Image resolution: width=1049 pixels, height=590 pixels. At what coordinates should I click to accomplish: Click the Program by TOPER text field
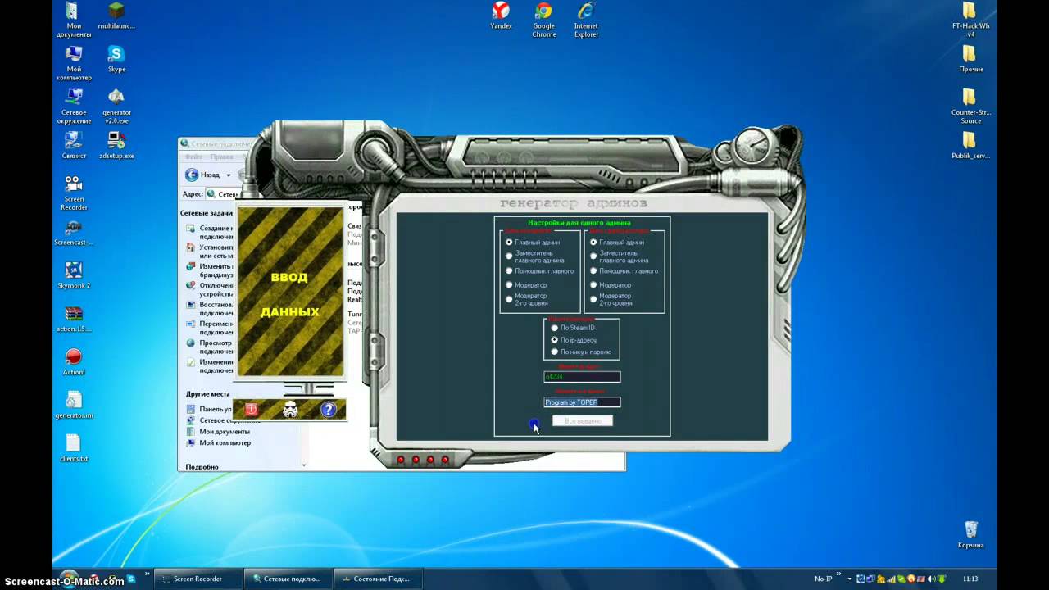(x=583, y=402)
